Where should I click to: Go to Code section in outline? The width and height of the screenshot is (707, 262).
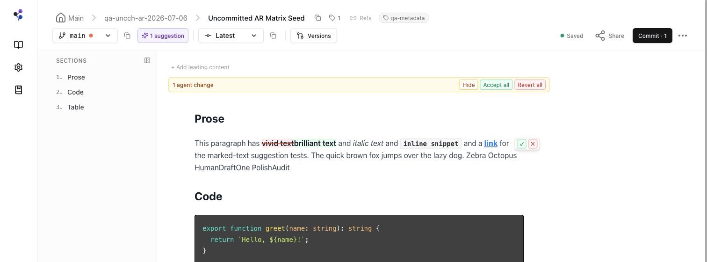(75, 92)
